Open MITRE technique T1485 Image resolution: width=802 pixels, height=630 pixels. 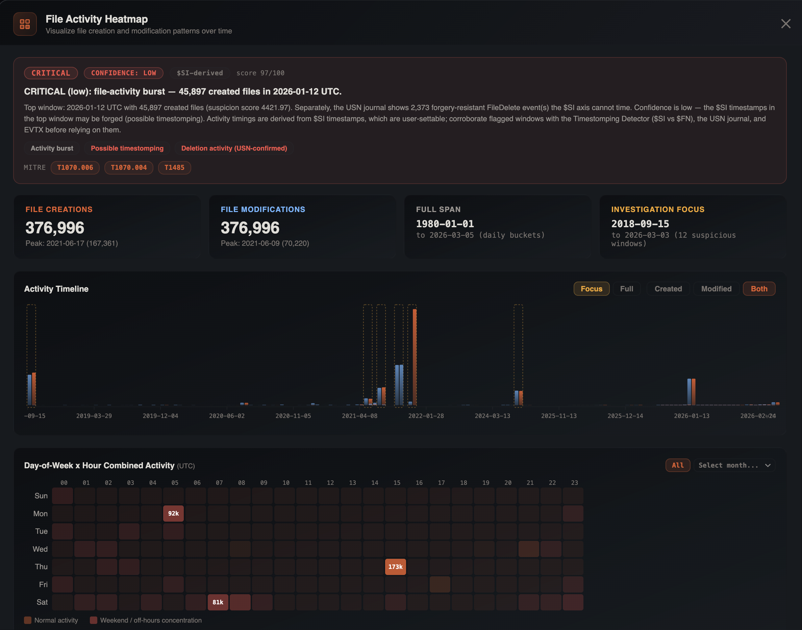pyautogui.click(x=174, y=167)
